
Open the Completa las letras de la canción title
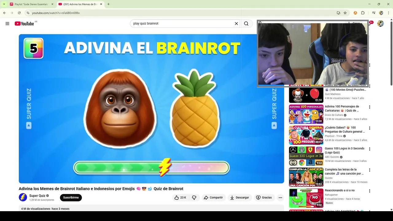coord(344,172)
